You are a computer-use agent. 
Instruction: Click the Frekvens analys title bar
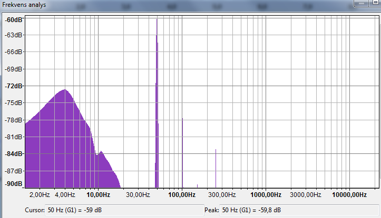pos(158,5)
